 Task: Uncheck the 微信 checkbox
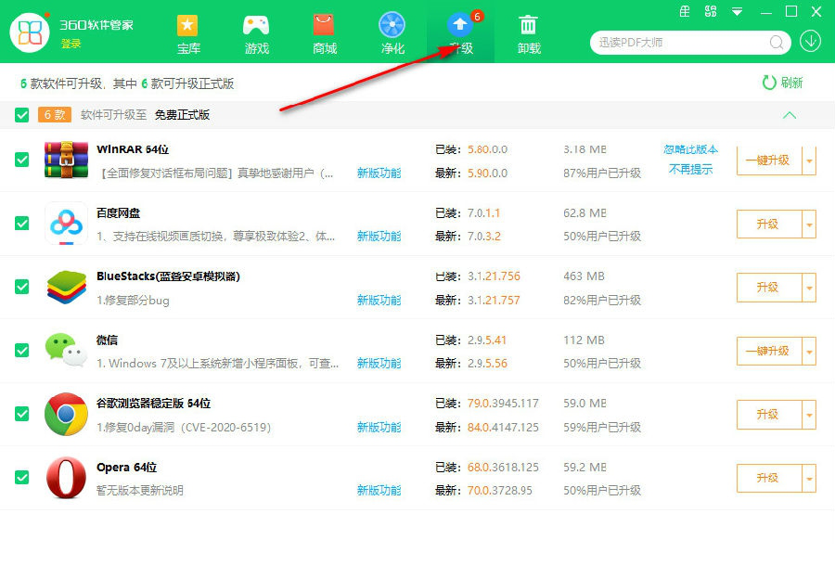[x=22, y=351]
